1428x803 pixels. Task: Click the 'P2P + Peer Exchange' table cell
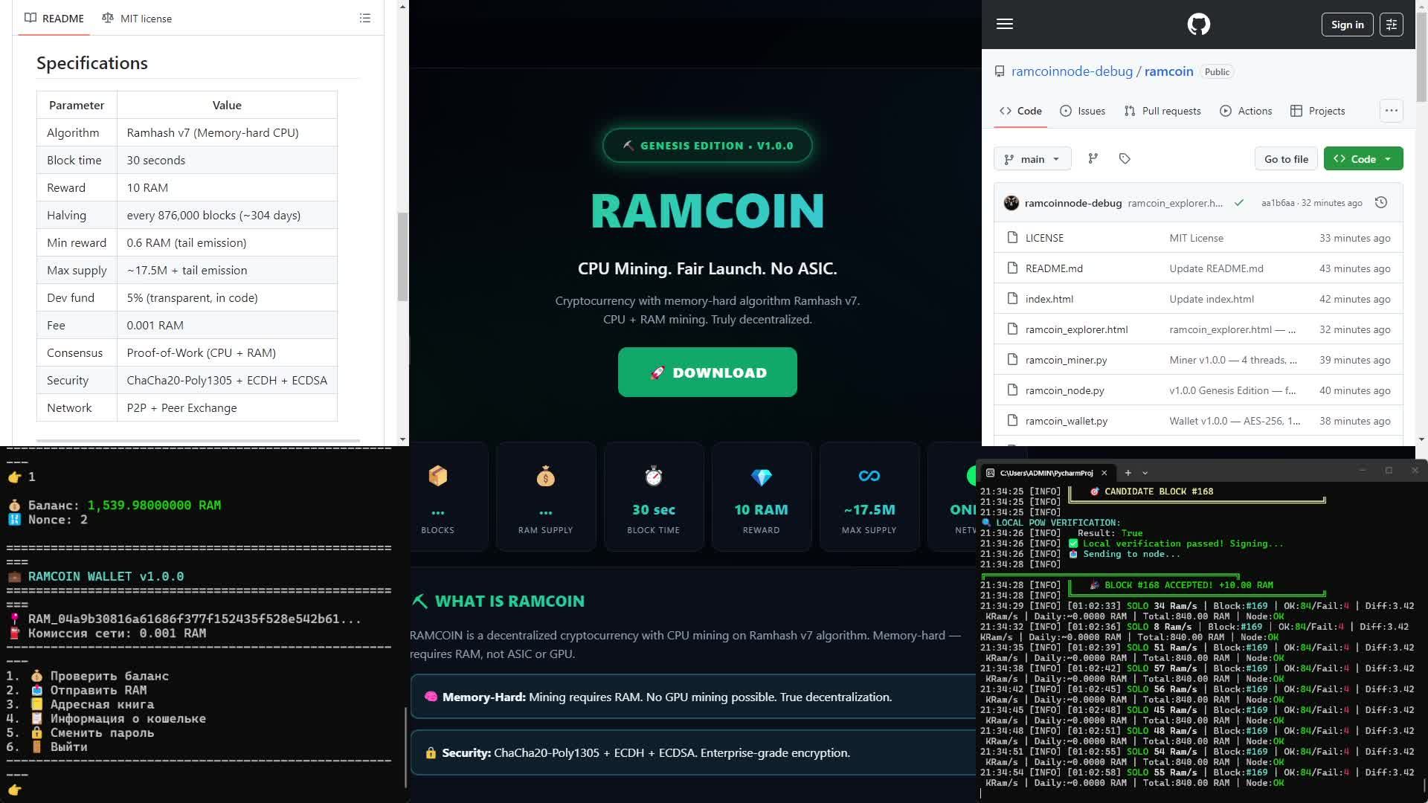pos(227,407)
